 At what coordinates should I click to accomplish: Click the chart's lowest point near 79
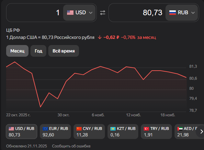point(40,107)
